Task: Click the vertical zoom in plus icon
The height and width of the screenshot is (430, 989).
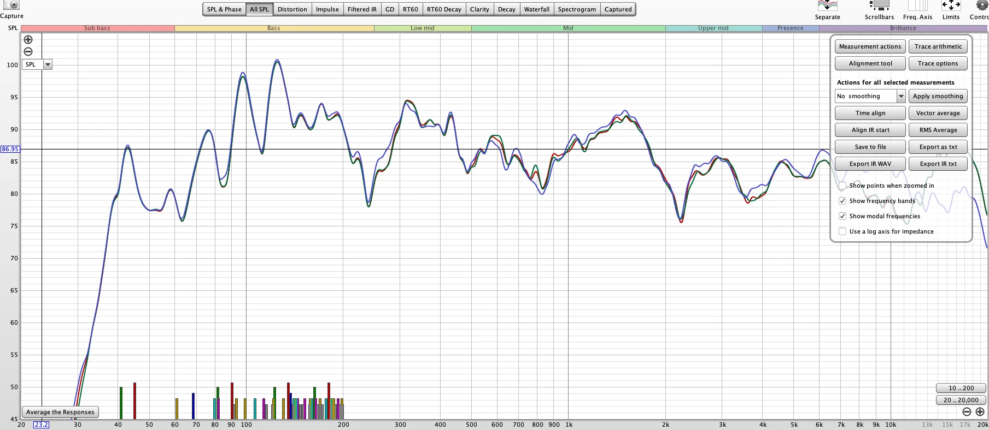Action: pyautogui.click(x=28, y=40)
